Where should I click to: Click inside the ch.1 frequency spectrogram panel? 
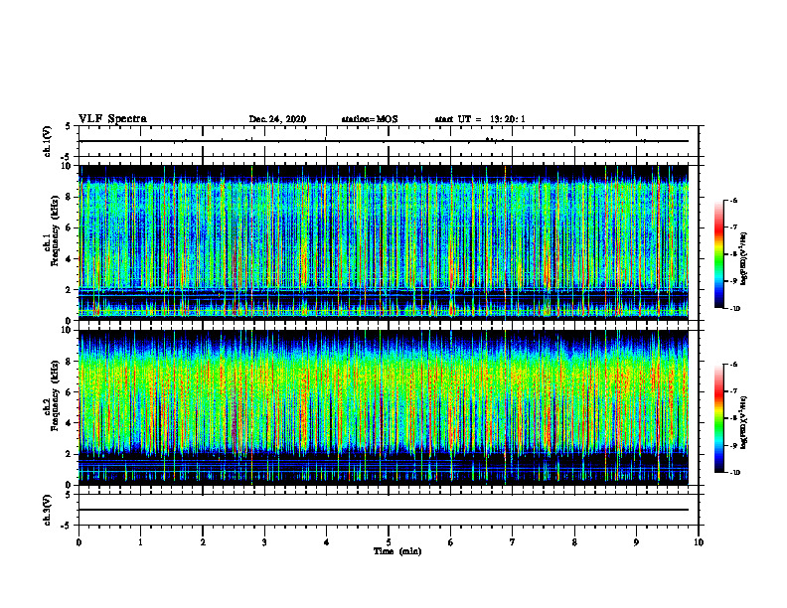tap(384, 242)
